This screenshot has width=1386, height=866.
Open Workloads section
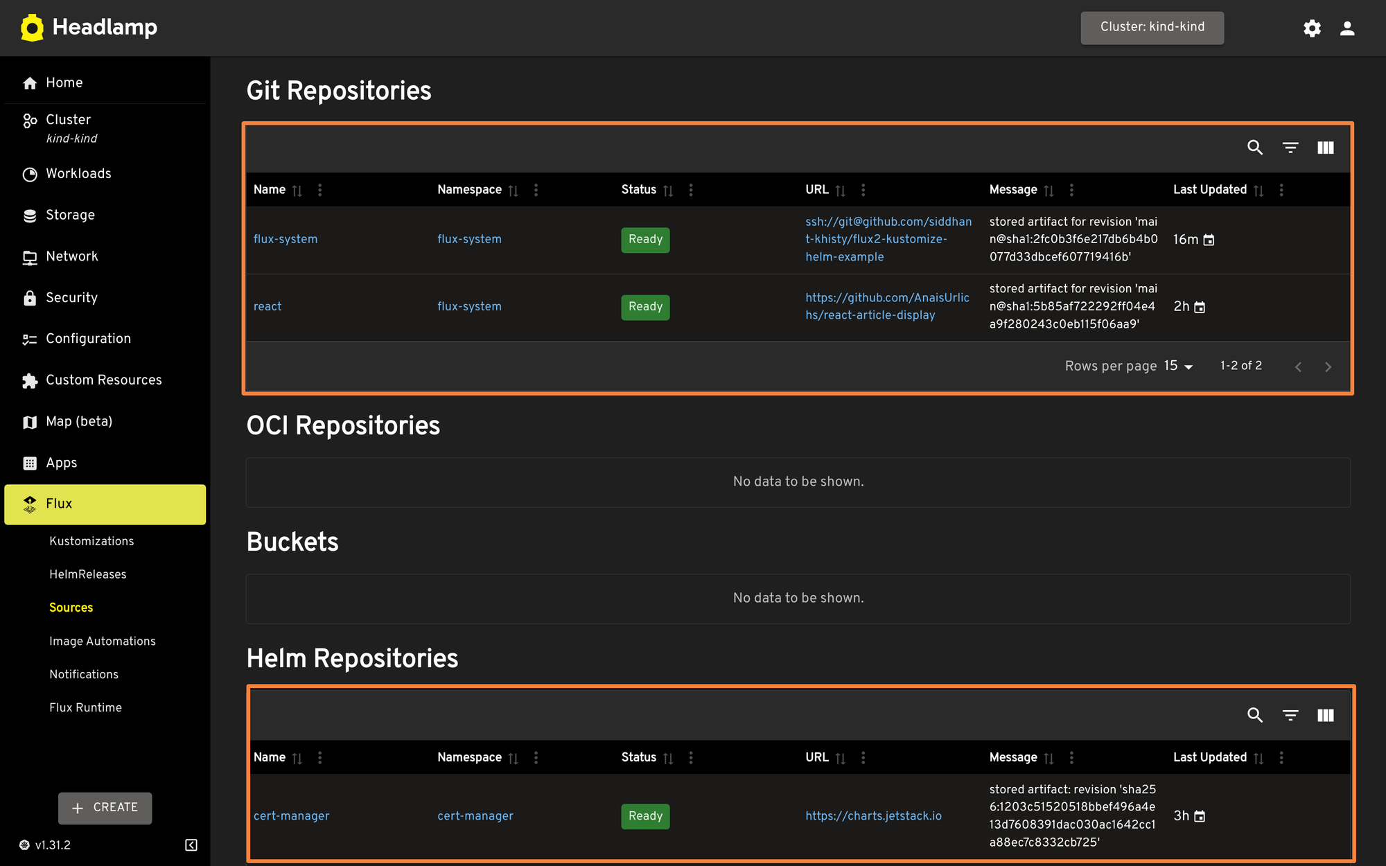pyautogui.click(x=105, y=174)
